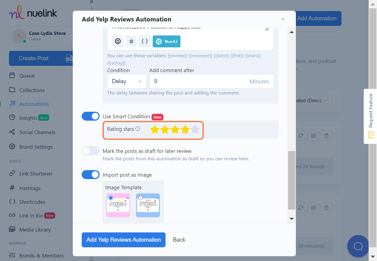Image resolution: width=377 pixels, height=261 pixels.
Task: Insert the {{stars}} variable
Action: click(253, 56)
